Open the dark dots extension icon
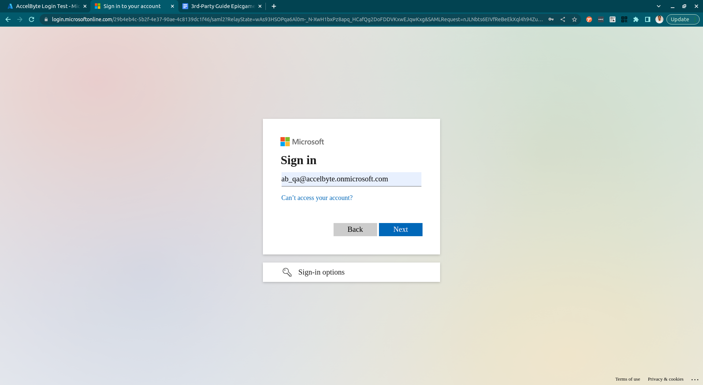The width and height of the screenshot is (703, 385). tap(601, 19)
